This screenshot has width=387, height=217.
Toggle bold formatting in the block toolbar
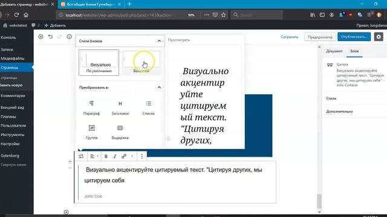106,156
